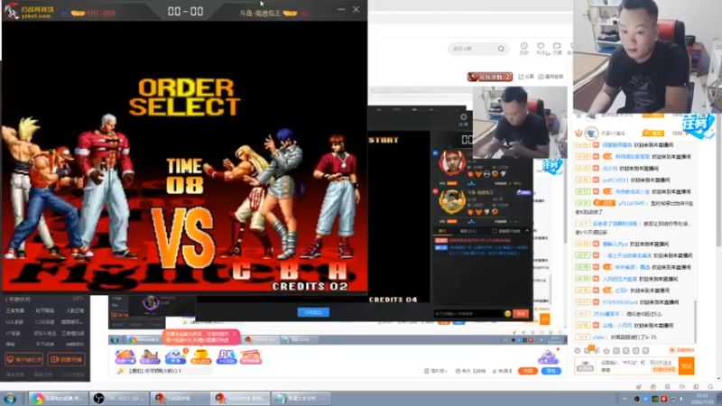This screenshot has height=406, width=722.
Task: Click the orange send button in the stream chat
Action: click(x=686, y=366)
